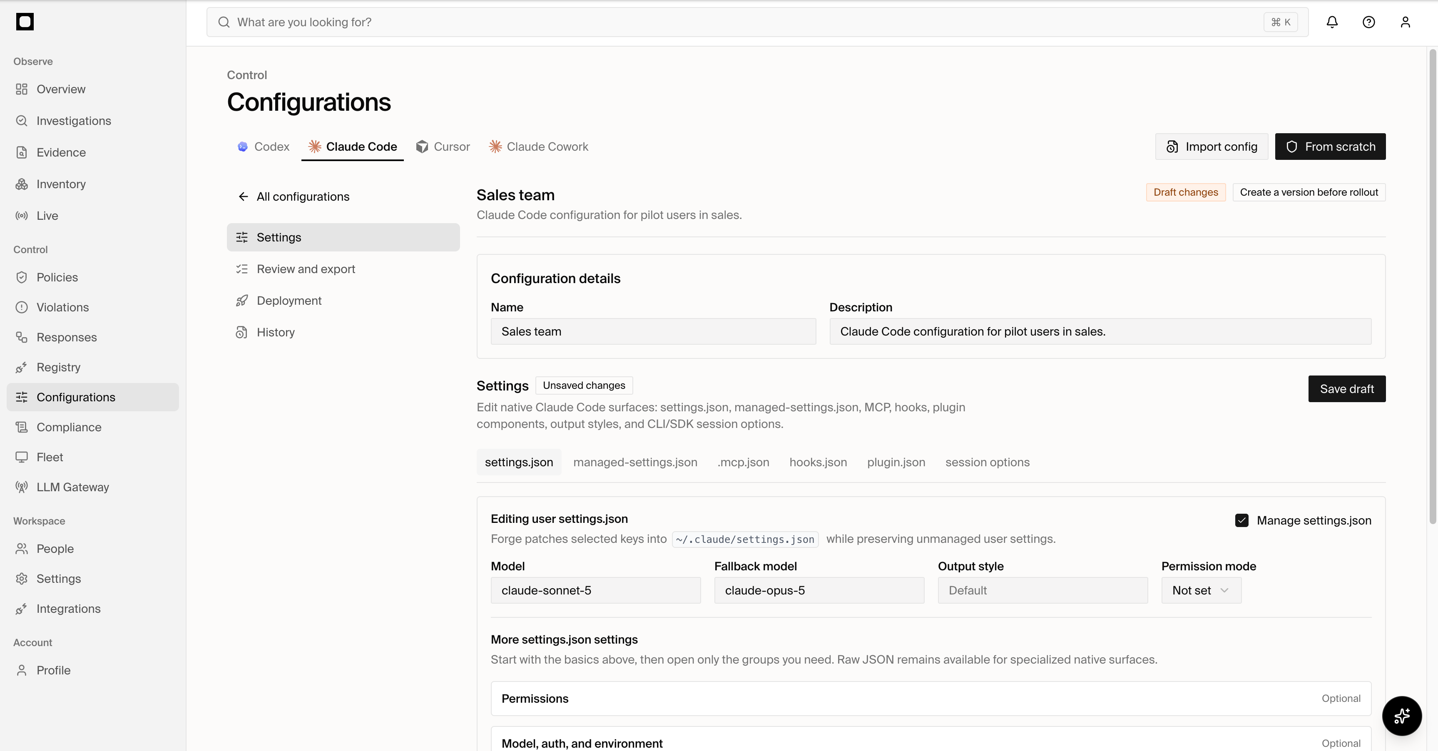Click the ⌘ K shortcut badge
Viewport: 1438px width, 751px height.
coord(1281,22)
